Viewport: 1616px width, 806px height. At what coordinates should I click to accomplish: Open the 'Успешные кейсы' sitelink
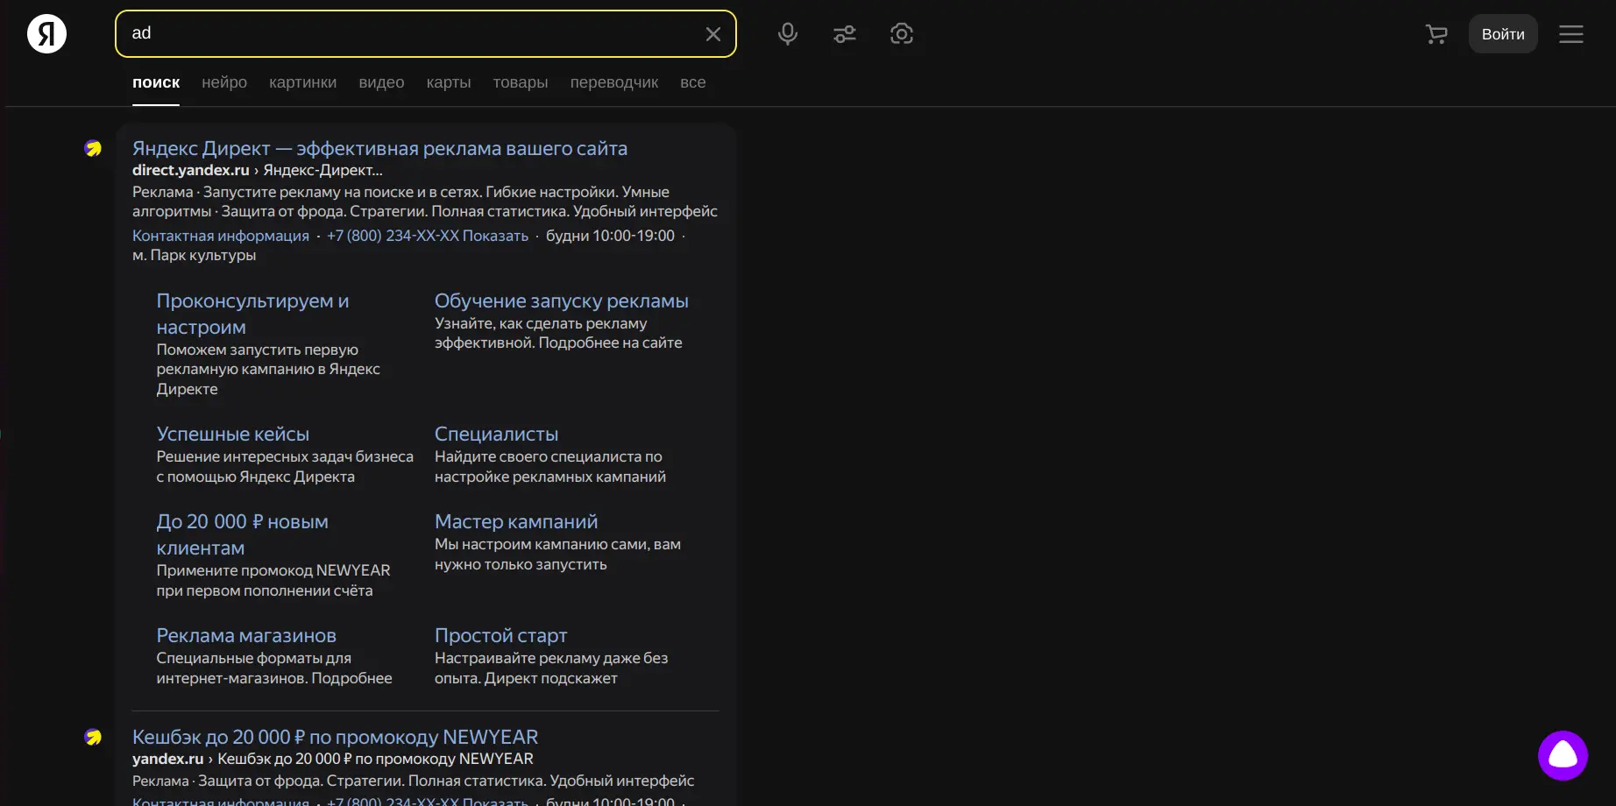point(233,434)
